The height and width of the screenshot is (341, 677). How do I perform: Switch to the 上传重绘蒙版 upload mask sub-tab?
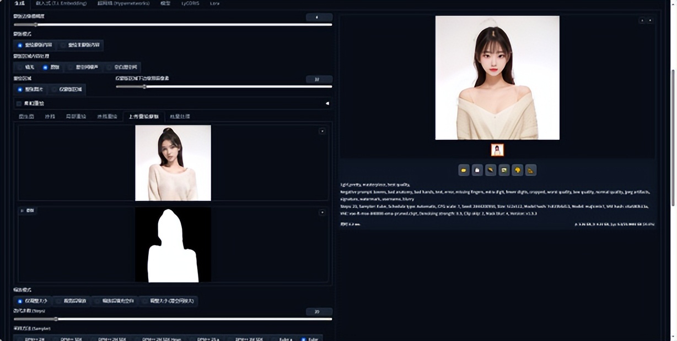[x=143, y=117]
